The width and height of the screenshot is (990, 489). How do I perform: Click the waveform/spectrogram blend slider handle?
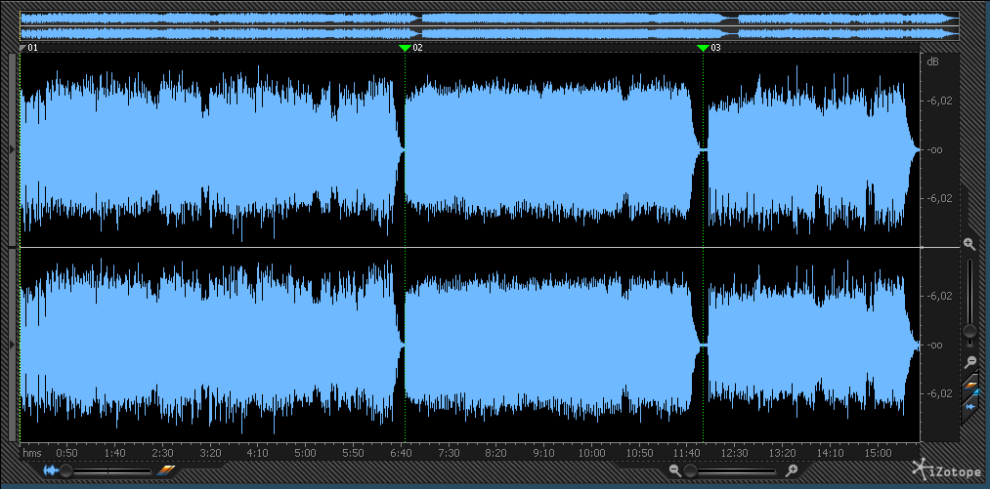[66, 470]
